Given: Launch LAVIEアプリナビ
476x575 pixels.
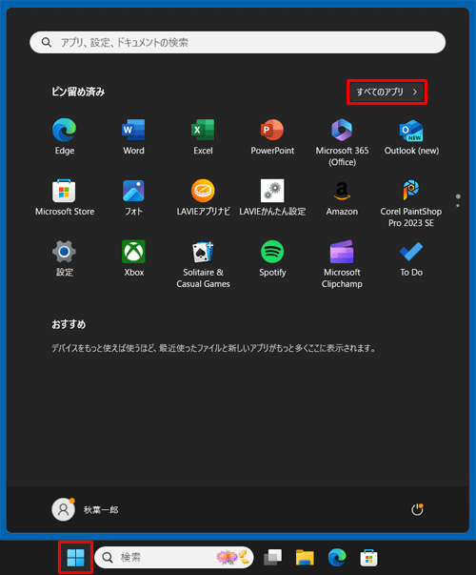Looking at the screenshot, I should coord(203,197).
